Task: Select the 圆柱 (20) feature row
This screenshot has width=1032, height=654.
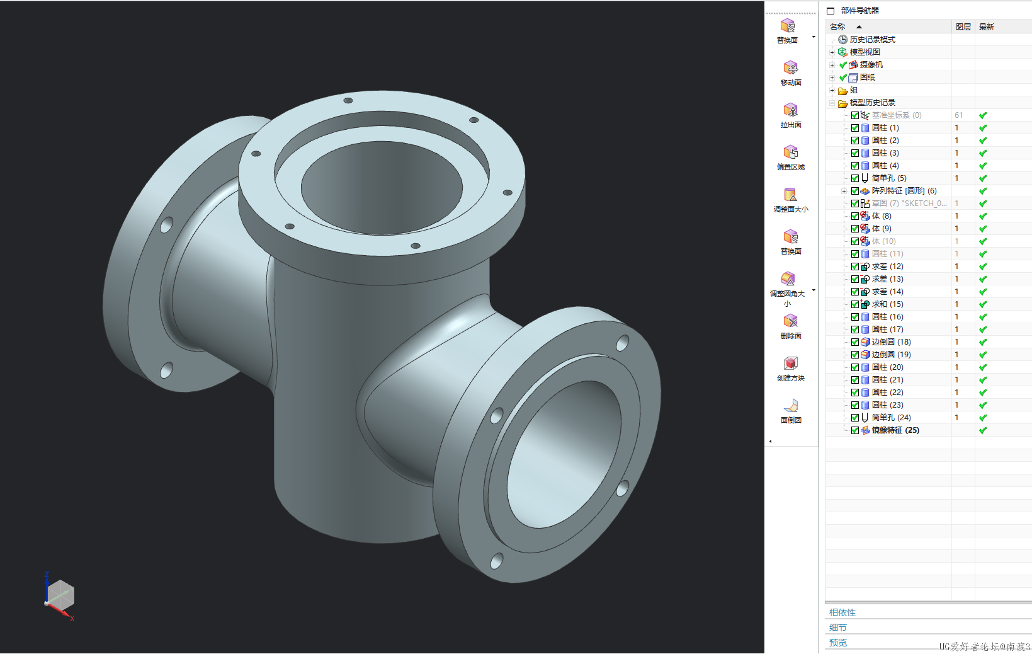Action: coord(928,367)
